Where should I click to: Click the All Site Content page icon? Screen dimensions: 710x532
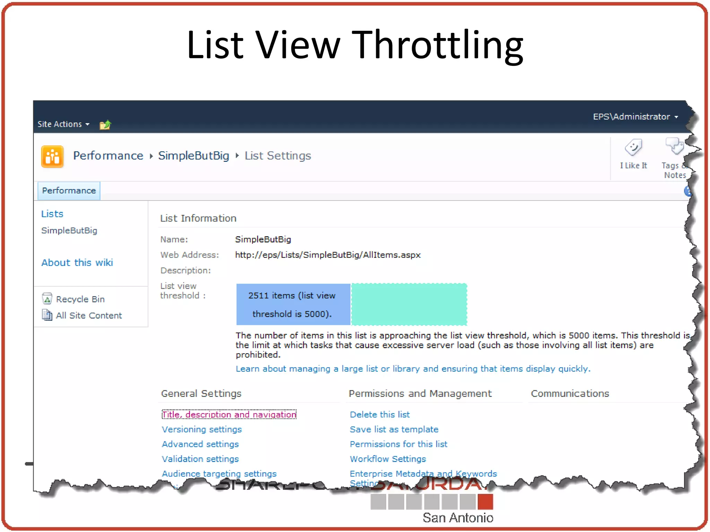[47, 314]
